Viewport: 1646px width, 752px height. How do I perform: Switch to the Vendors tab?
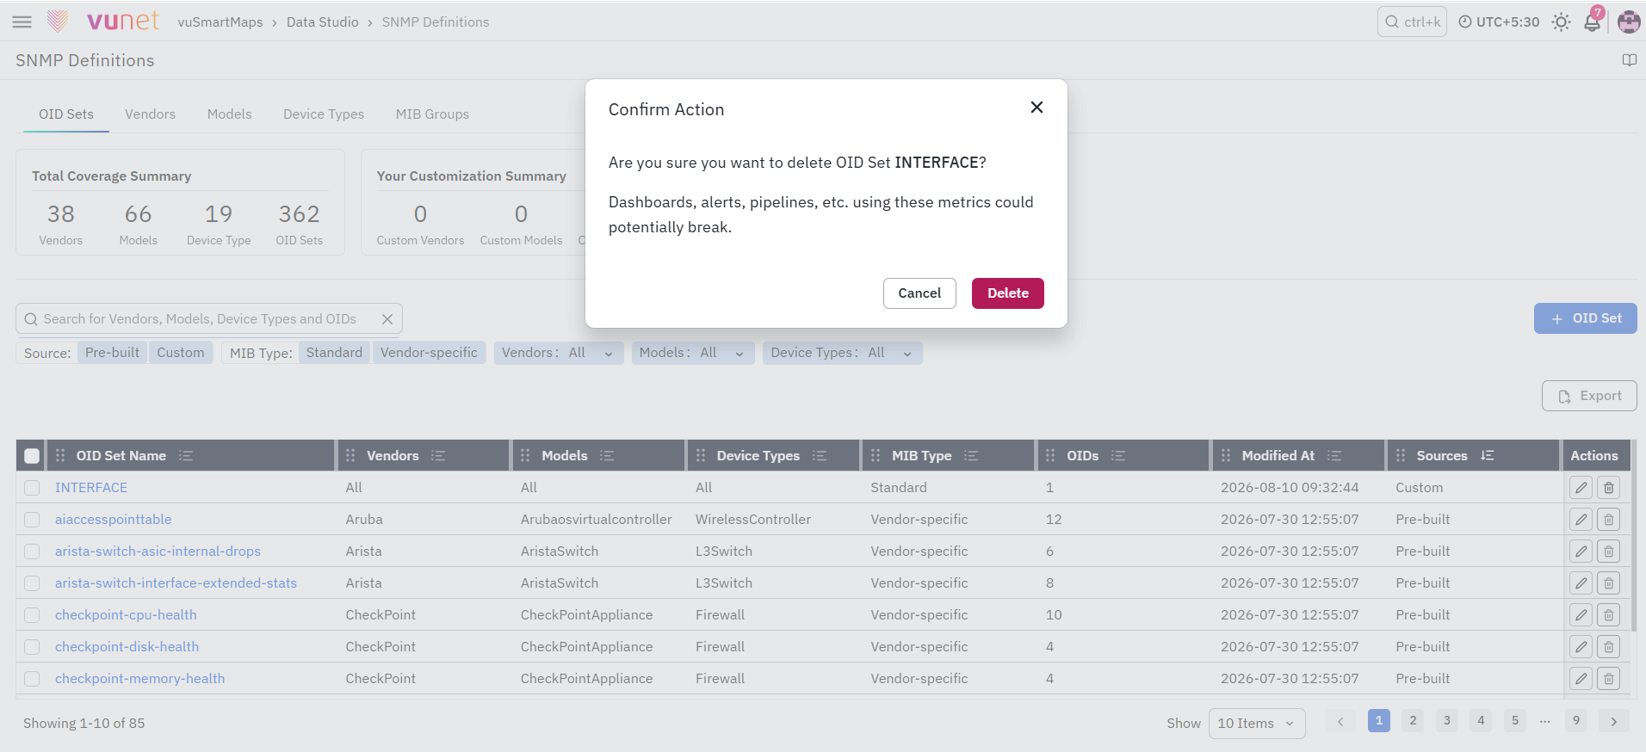150,114
